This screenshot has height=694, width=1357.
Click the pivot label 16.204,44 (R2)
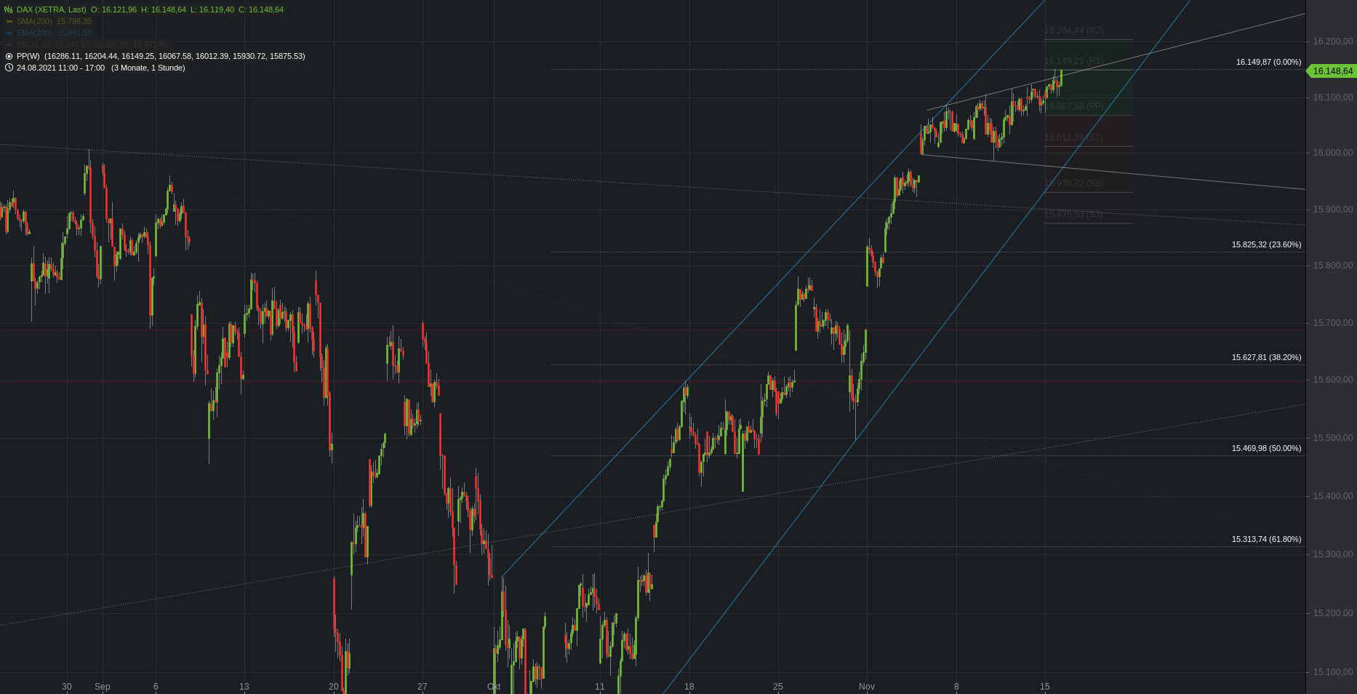point(1073,31)
